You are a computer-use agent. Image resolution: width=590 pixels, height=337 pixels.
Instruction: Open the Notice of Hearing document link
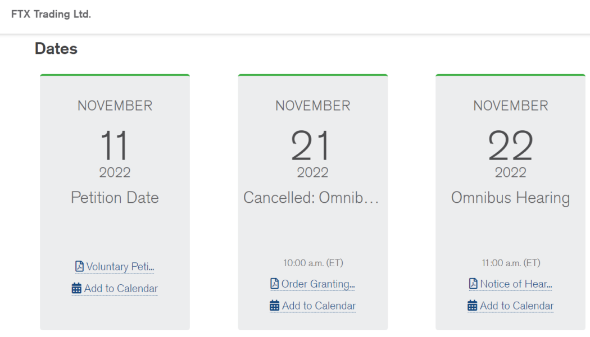(516, 284)
